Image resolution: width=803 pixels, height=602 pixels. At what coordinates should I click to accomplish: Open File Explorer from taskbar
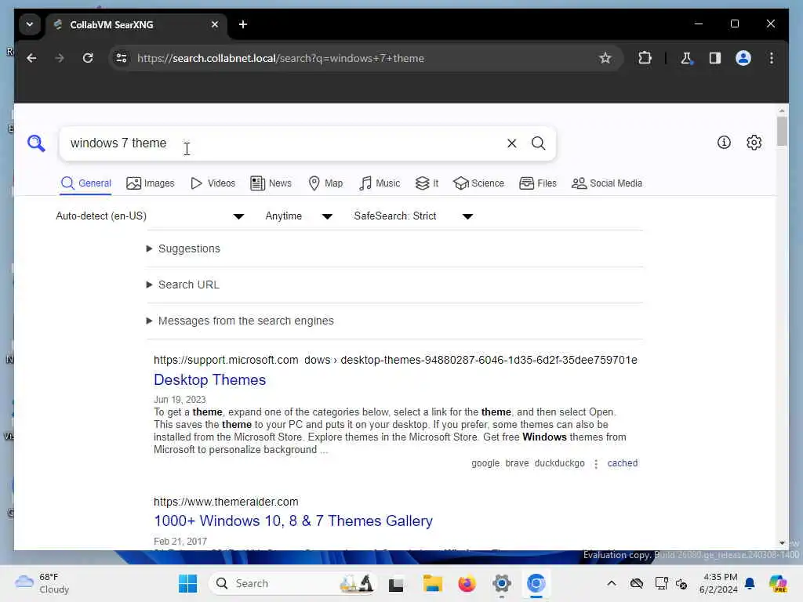click(432, 583)
